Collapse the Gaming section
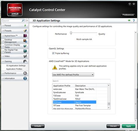The height and width of the screenshot is (131, 138). pos(15,61)
